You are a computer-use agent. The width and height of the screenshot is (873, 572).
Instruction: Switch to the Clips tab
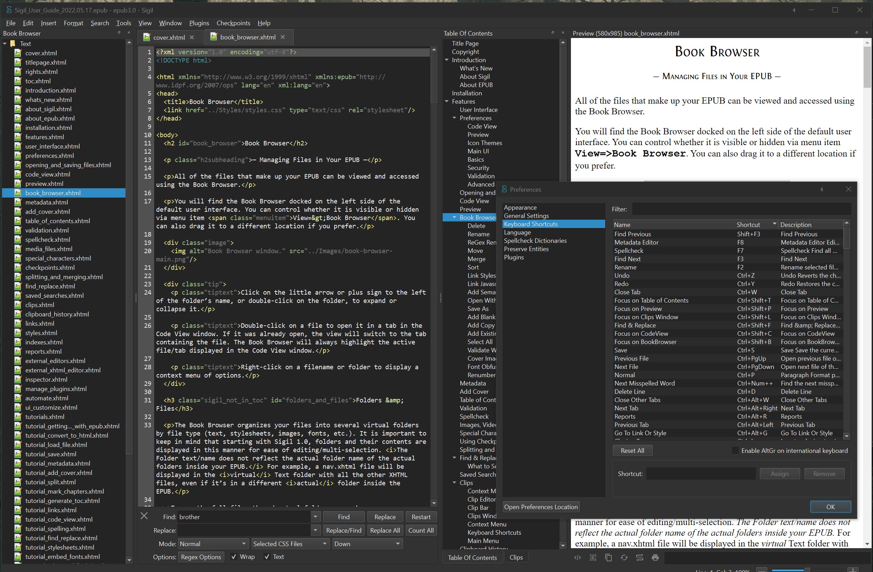pyautogui.click(x=516, y=557)
